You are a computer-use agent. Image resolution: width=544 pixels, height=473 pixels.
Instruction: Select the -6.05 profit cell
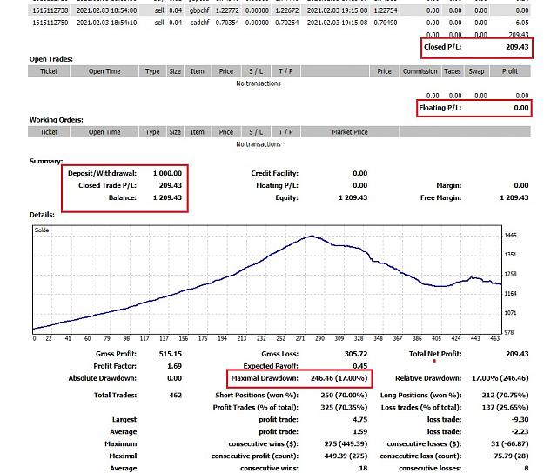pyautogui.click(x=520, y=23)
